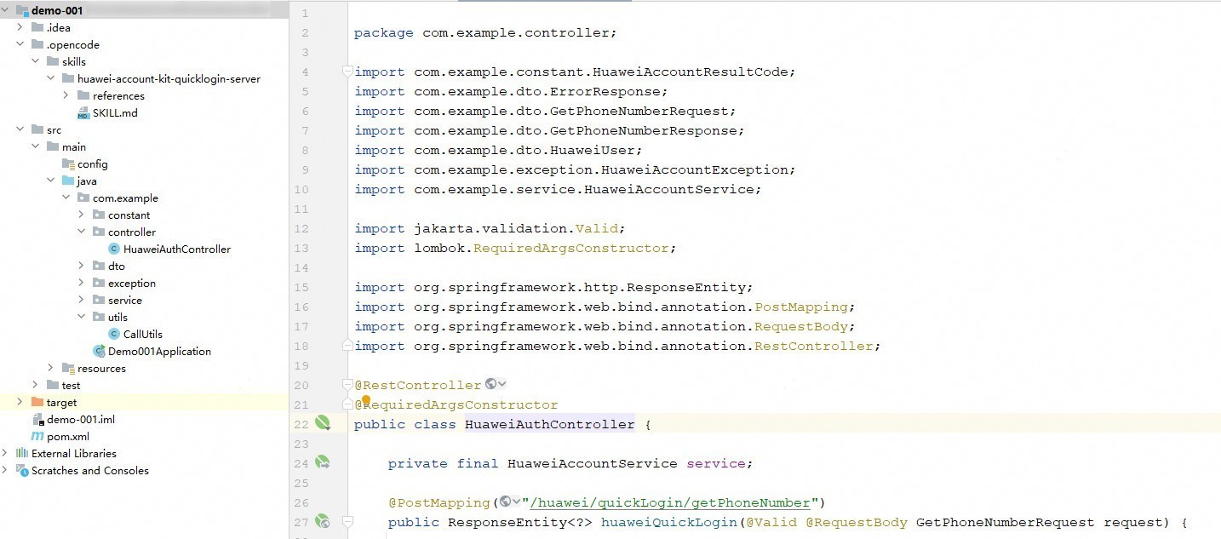Screen dimensions: 1221x539
Task: Open dropdown arrow beside @PostMapping globe
Action: [x=517, y=502]
